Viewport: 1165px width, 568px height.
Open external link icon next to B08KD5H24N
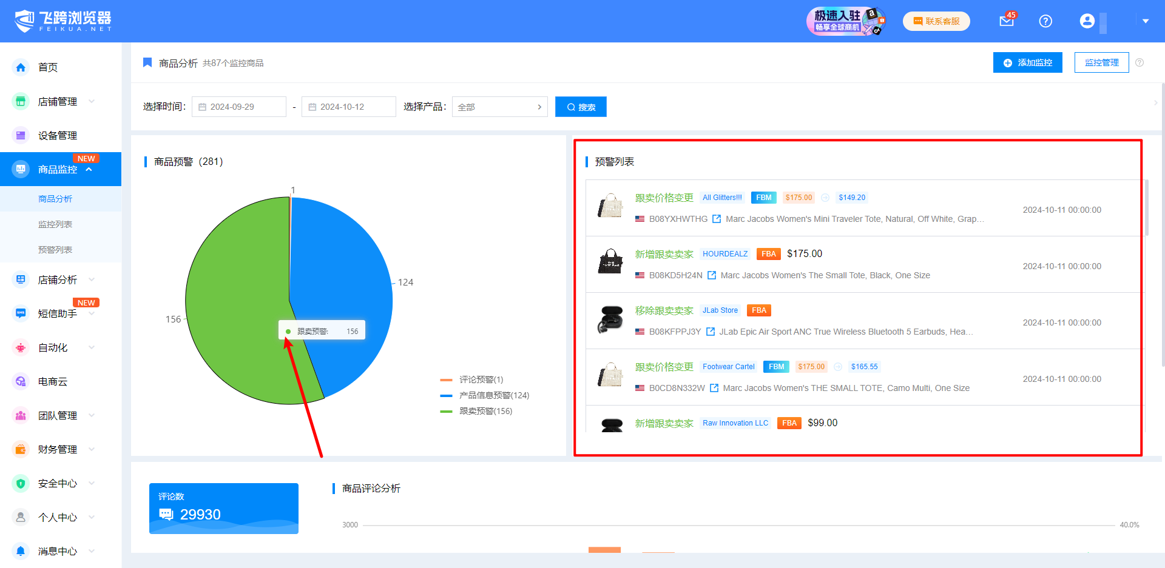click(x=712, y=275)
